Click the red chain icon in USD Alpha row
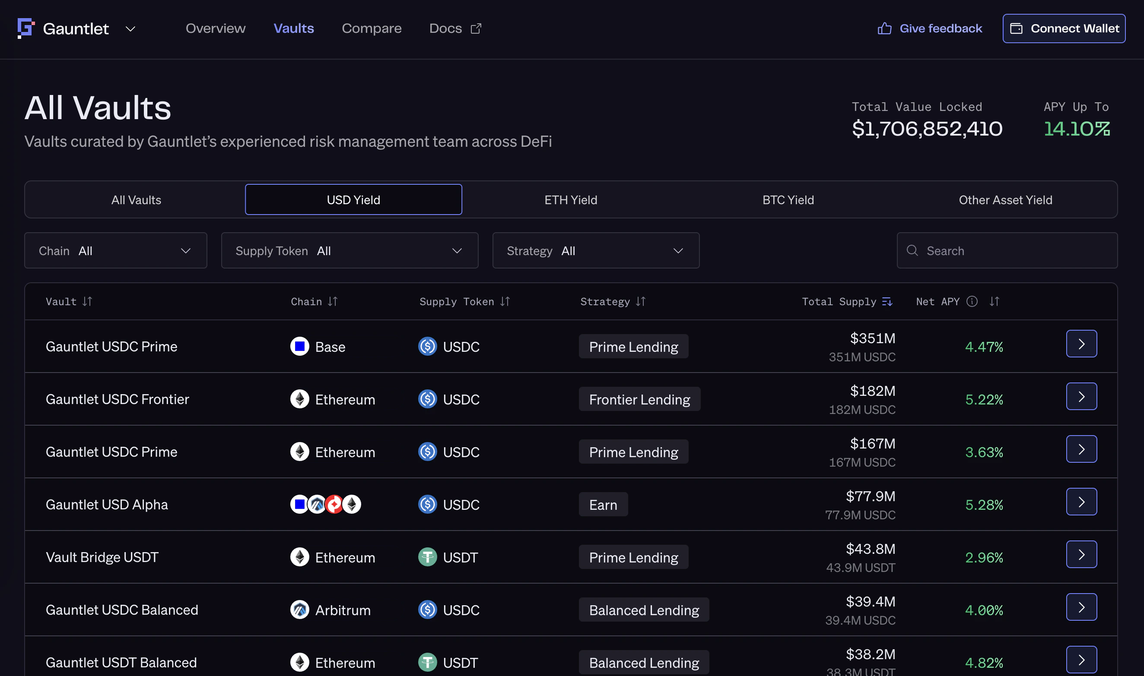The image size is (1144, 676). click(334, 504)
